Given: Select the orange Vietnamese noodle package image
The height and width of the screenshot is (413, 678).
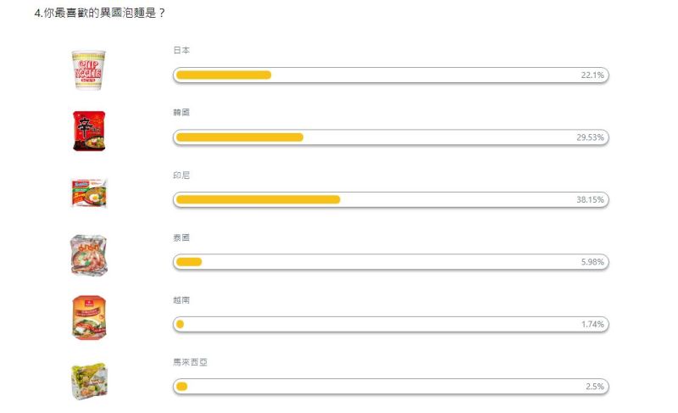Looking at the screenshot, I should pyautogui.click(x=89, y=317).
